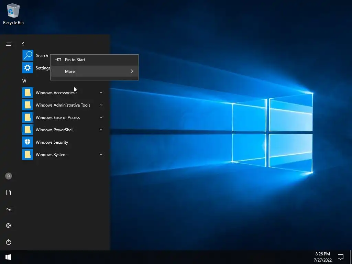Click the pin icon beside Pin to Start
This screenshot has height=264, width=352.
[x=58, y=59]
